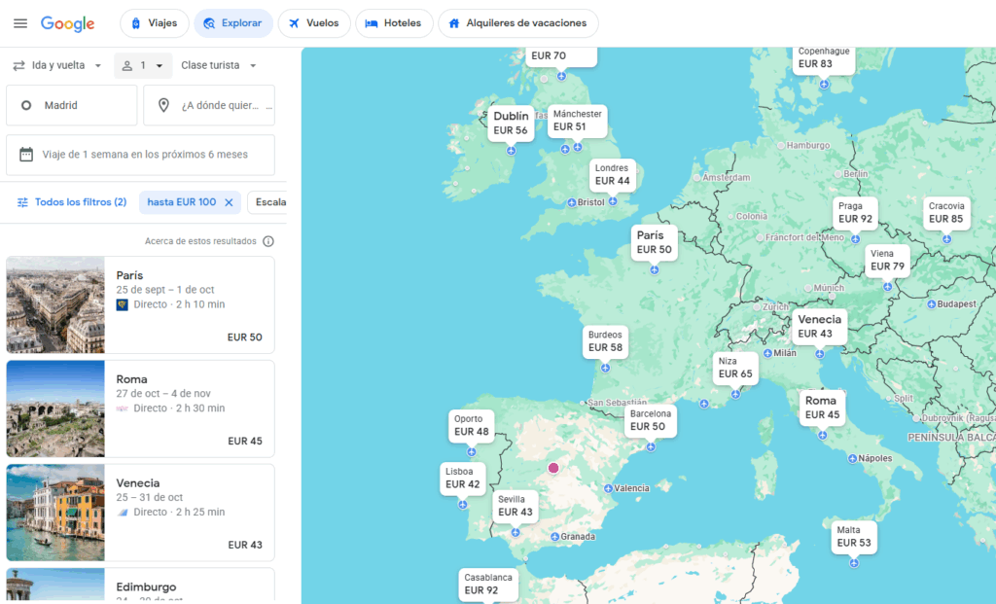Click the Madrid origin pink dot
The height and width of the screenshot is (604, 996).
click(553, 468)
